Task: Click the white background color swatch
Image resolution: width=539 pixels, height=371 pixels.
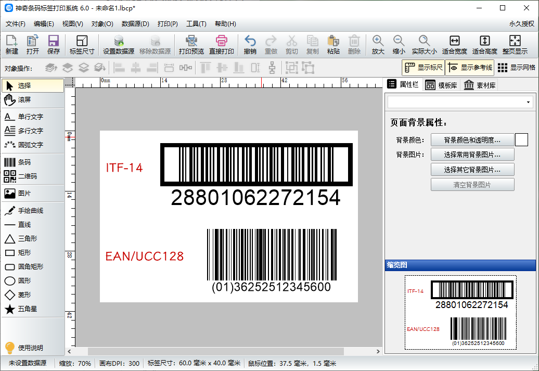Action: 521,140
